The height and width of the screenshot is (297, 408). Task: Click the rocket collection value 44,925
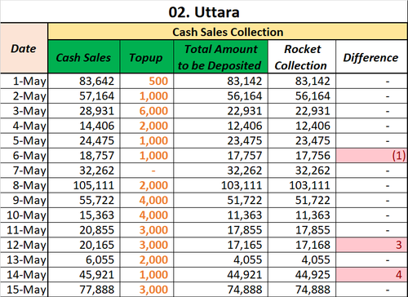click(302, 275)
